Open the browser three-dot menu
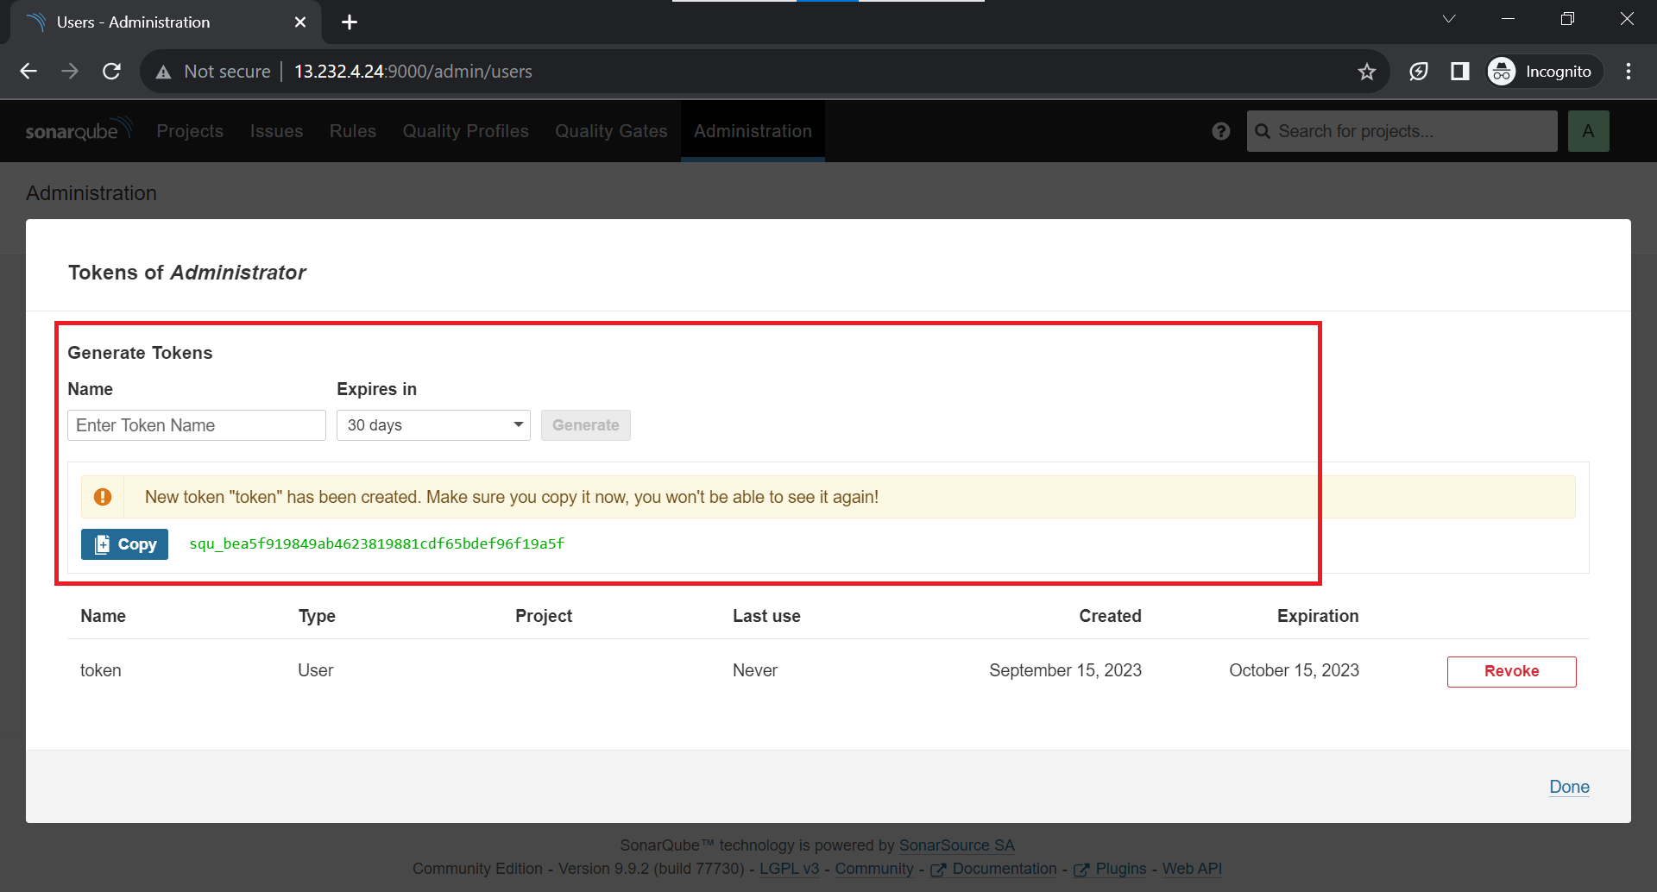 pyautogui.click(x=1629, y=72)
